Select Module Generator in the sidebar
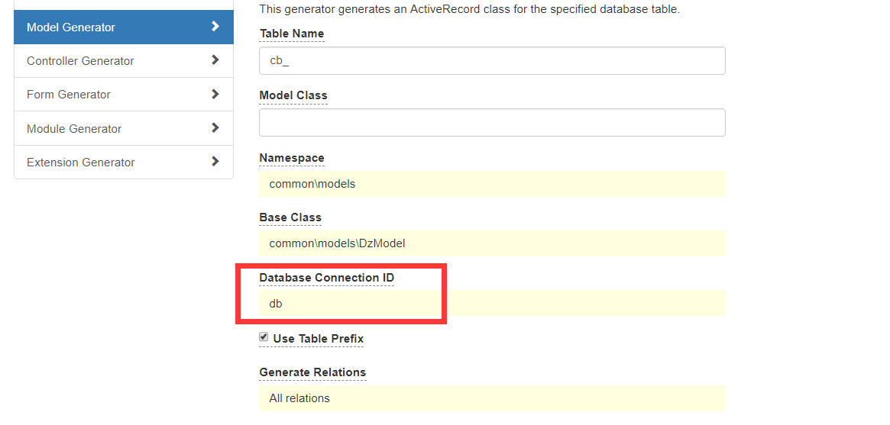 124,129
